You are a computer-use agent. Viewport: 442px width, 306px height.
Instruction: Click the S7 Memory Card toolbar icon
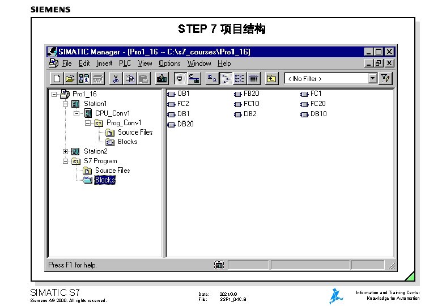(98, 78)
